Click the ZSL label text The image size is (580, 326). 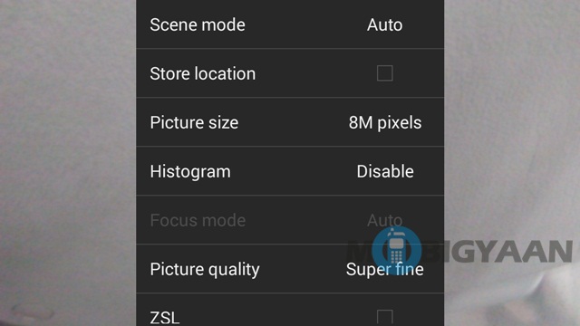coord(165,318)
